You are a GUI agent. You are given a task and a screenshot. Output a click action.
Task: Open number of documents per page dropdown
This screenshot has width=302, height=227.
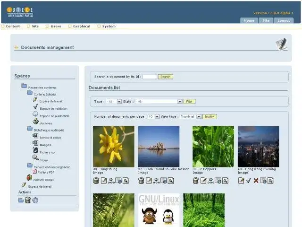pyautogui.click(x=153, y=117)
